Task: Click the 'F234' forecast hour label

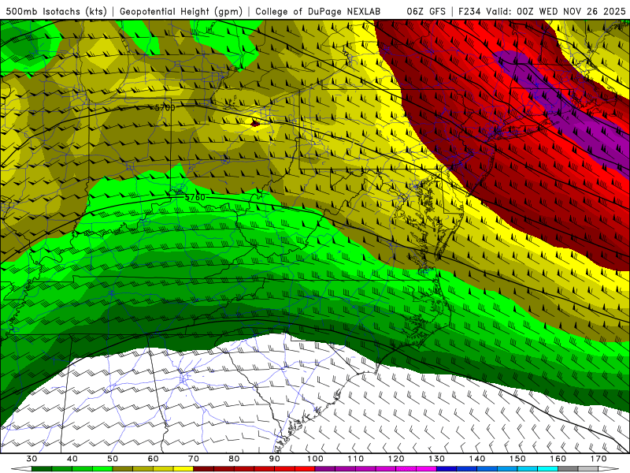Action: coord(469,12)
